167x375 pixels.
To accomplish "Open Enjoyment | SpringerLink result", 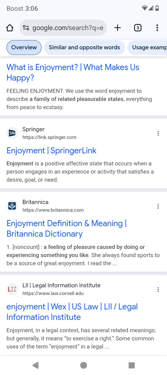I will click(52, 151).
